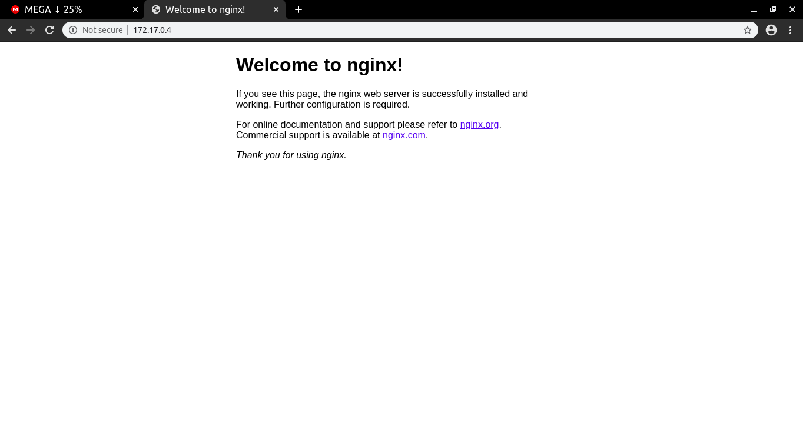Bookmark this page with the star icon
The image size is (803, 436).
pos(748,30)
